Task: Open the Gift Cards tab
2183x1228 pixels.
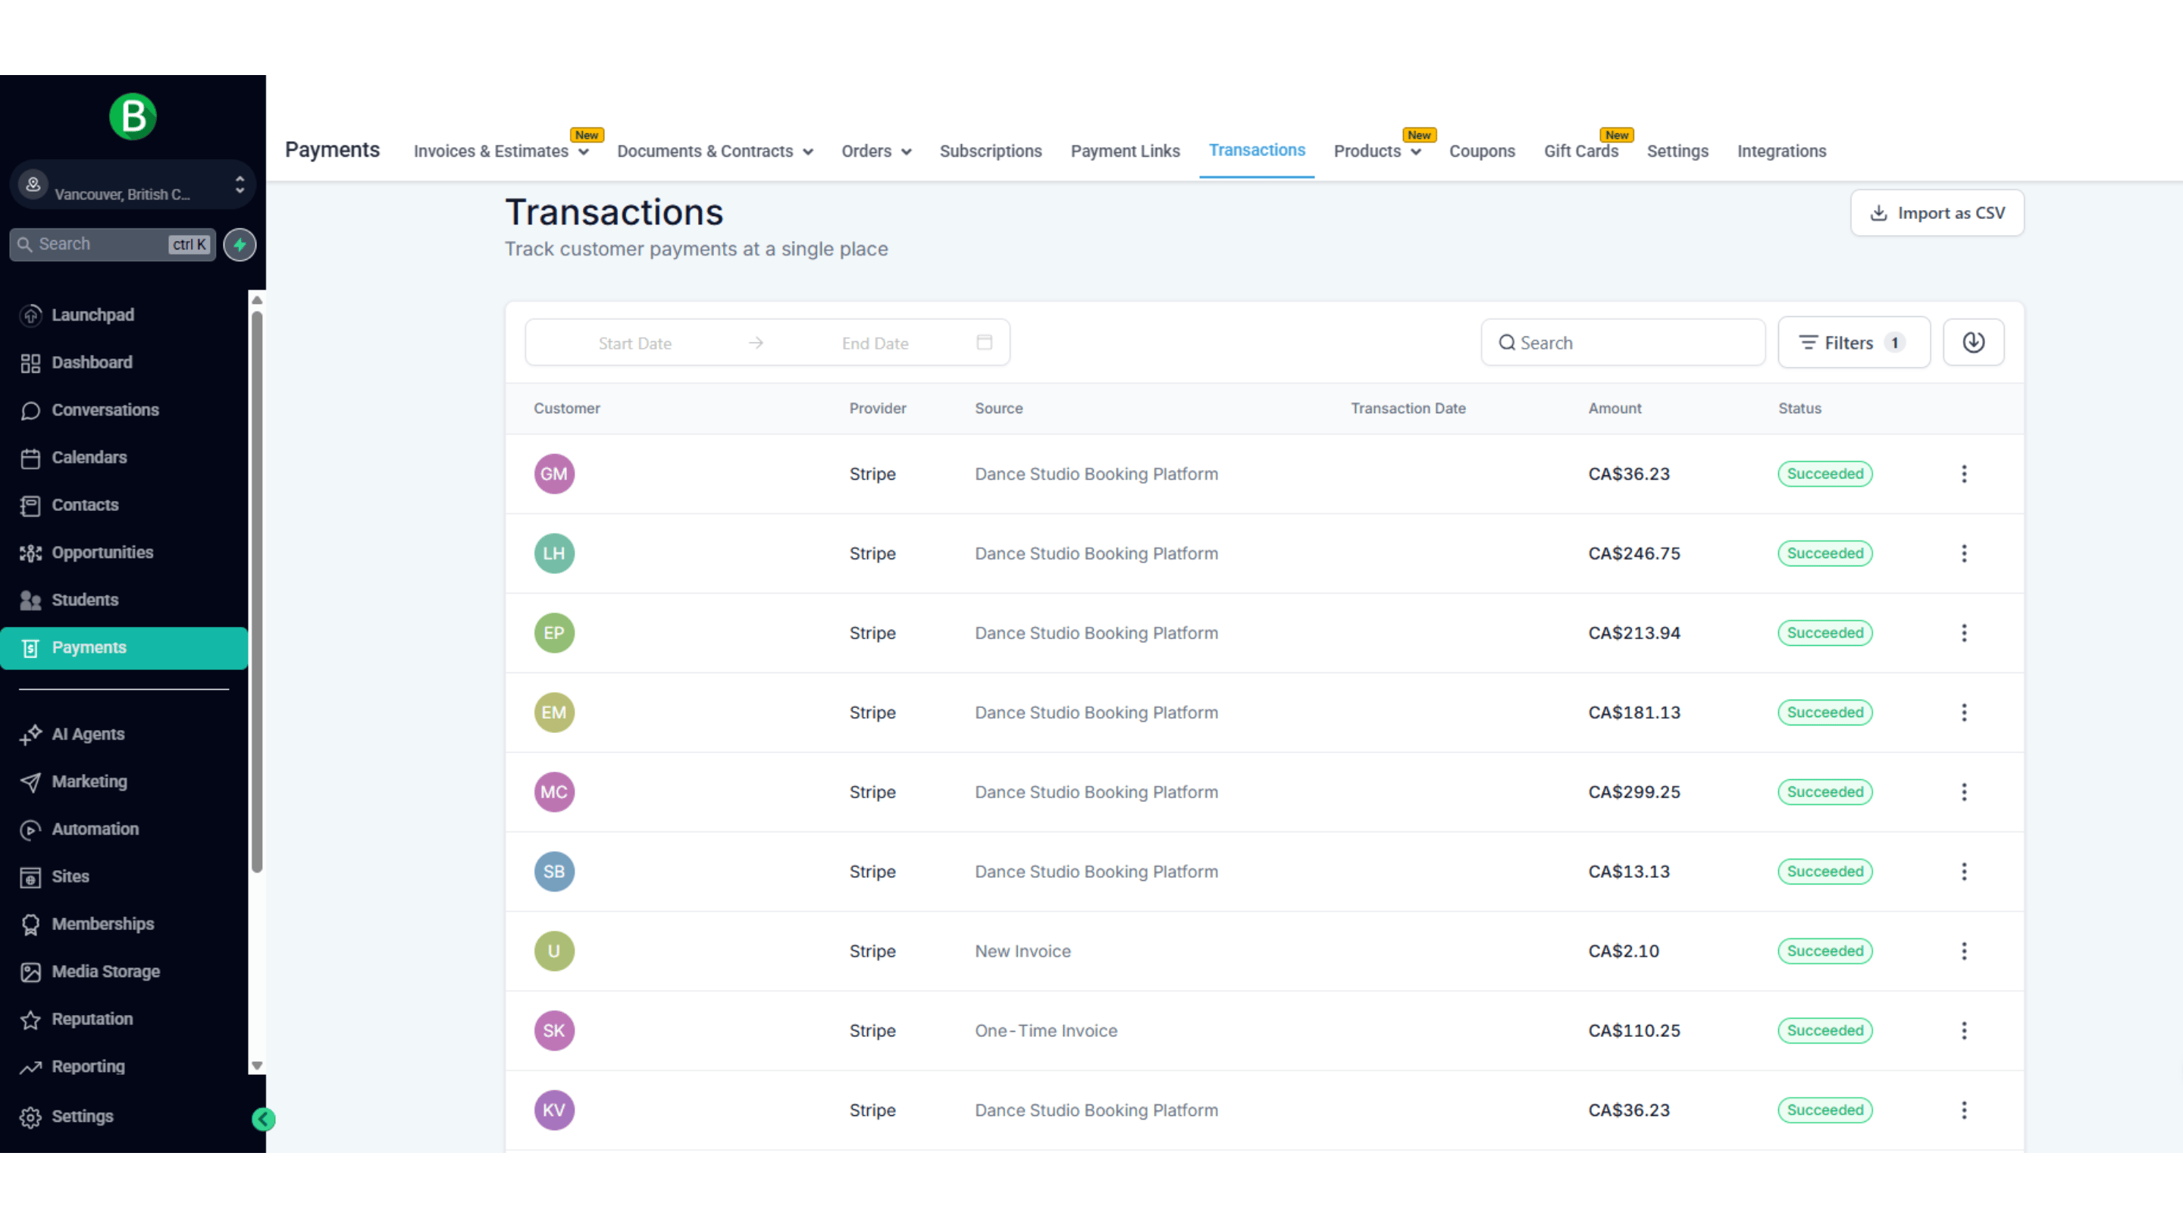Action: tap(1580, 151)
